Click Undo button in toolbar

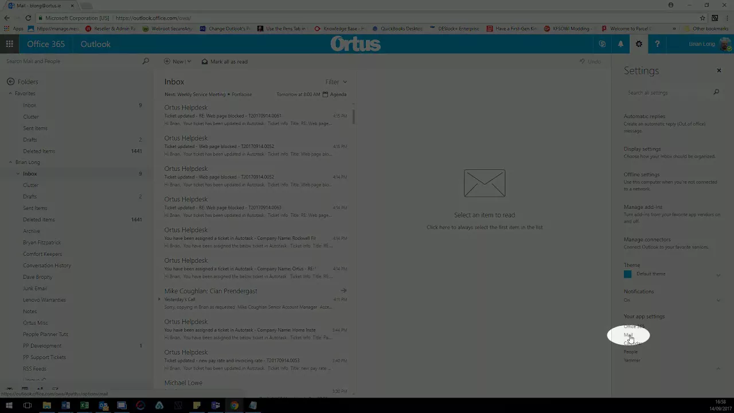590,61
